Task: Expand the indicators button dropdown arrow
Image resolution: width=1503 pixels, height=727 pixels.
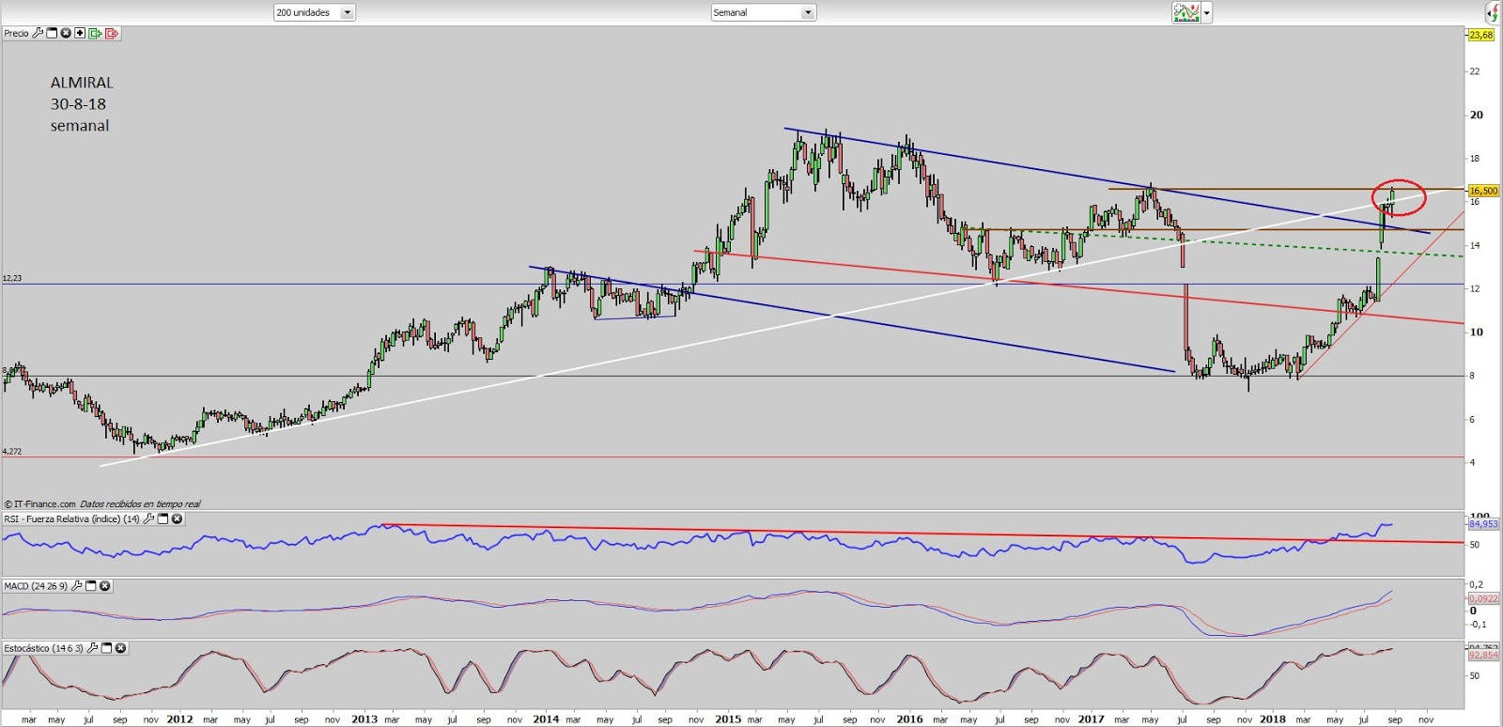Action: 1207,13
